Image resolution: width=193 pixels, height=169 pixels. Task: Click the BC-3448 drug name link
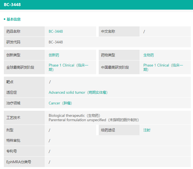[56, 31]
